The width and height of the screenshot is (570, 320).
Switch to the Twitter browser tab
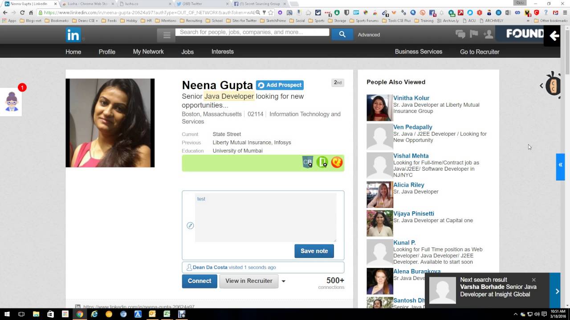(x=202, y=4)
